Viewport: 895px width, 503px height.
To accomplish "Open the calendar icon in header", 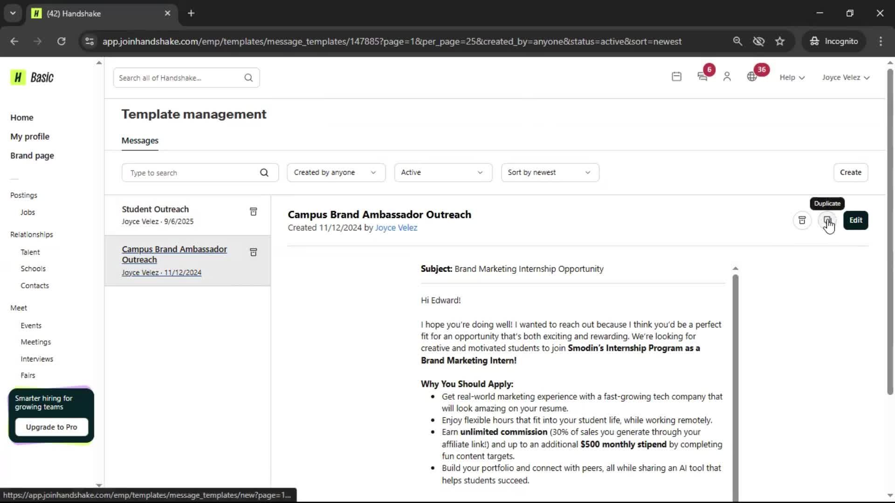I will tap(676, 77).
